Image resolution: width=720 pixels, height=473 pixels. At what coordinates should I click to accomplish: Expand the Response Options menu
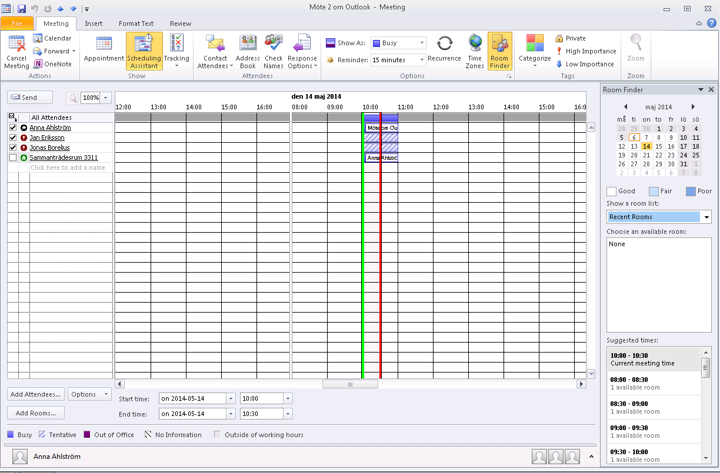(302, 52)
